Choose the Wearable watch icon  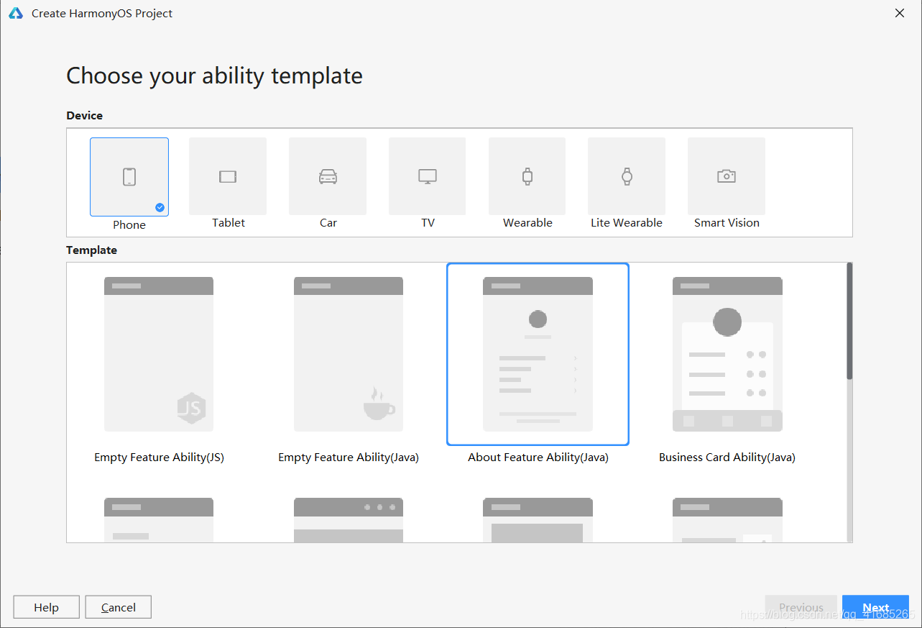coord(527,176)
